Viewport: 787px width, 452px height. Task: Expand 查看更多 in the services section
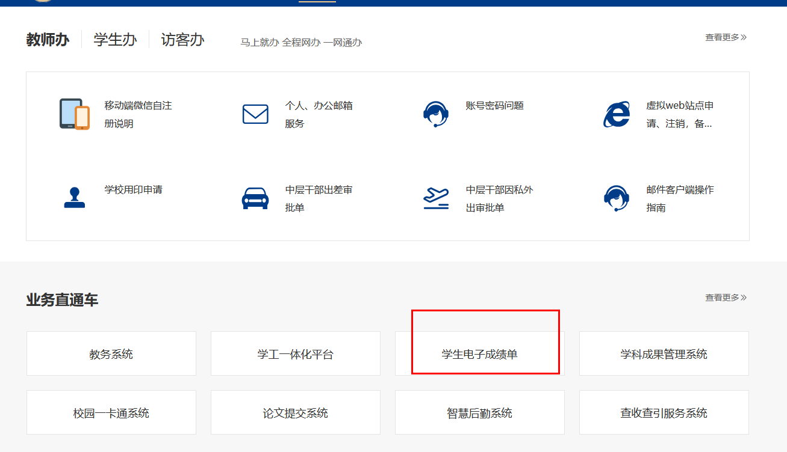(726, 37)
